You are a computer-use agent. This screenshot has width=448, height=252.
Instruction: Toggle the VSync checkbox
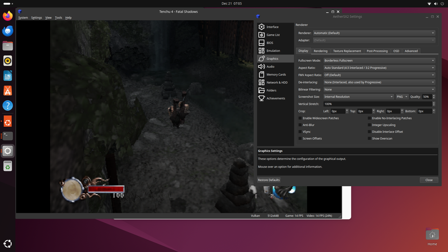[300, 132]
